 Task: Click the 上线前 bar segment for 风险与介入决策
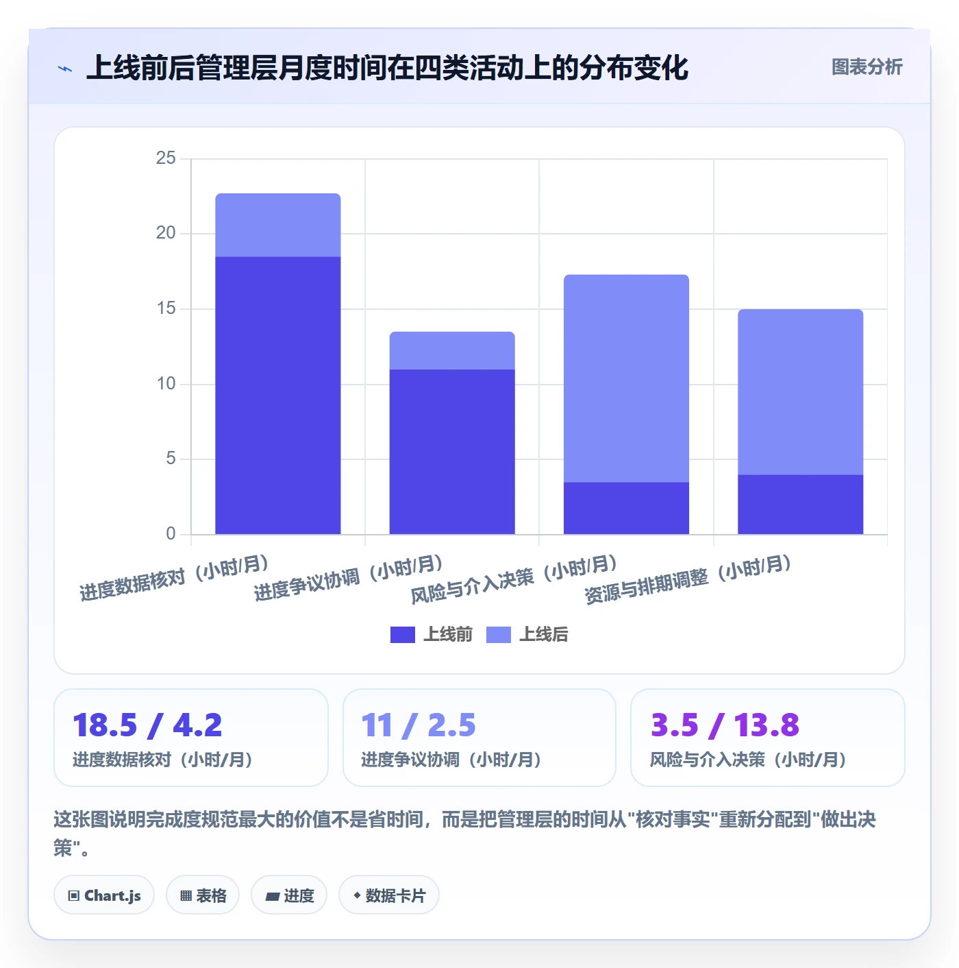(x=626, y=508)
